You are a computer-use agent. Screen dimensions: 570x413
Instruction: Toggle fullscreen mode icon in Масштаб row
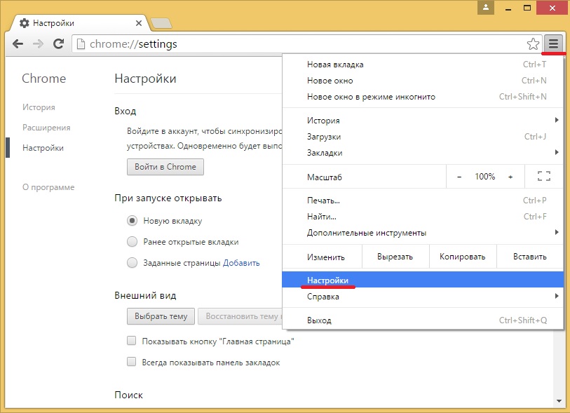tap(544, 176)
